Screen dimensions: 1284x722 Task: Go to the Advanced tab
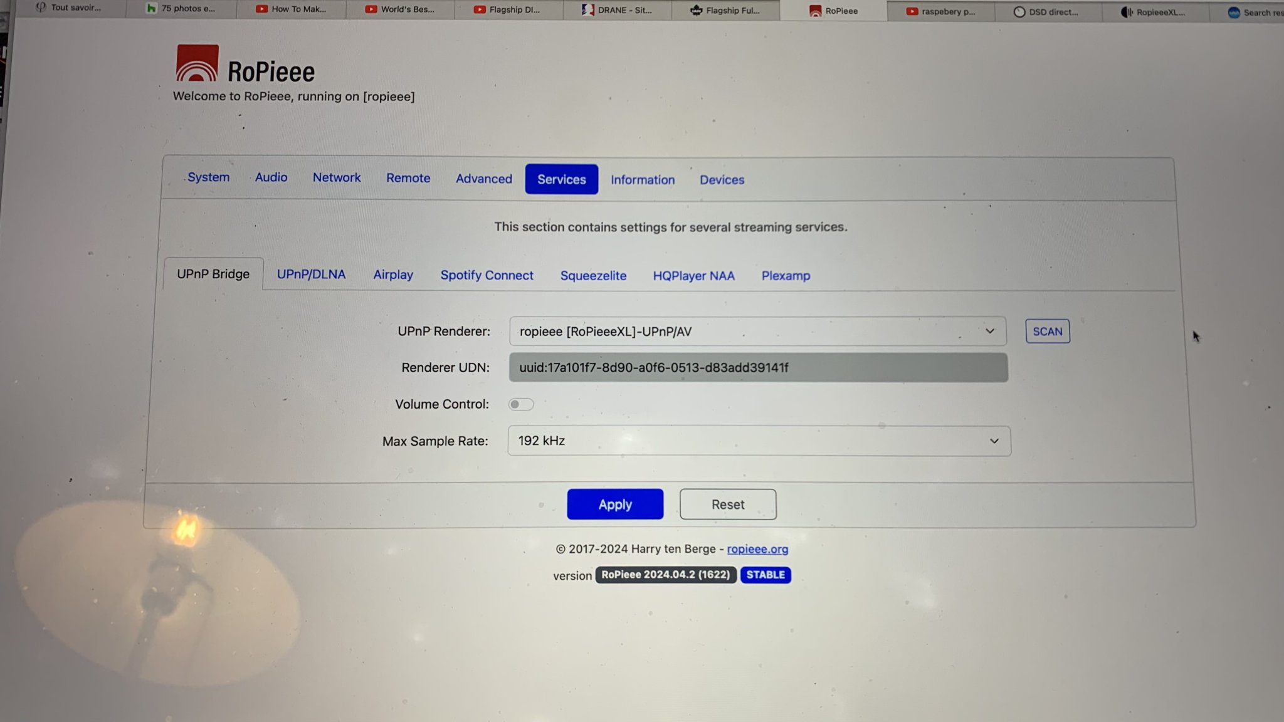[x=484, y=179]
